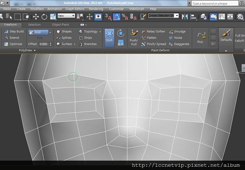Image resolution: width=245 pixels, height=170 pixels.
Task: Click the Select and Manipulate icon
Action: (89, 17)
